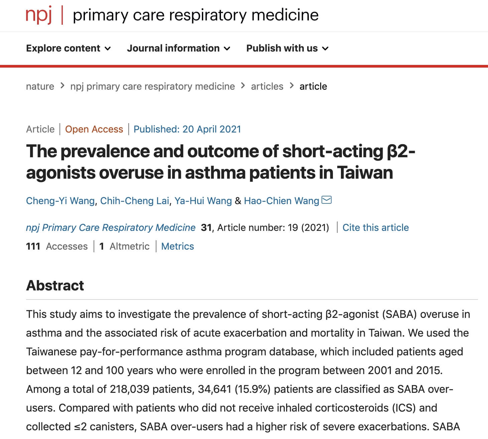Click the article title heading
The width and height of the screenshot is (488, 439).
coord(221,162)
